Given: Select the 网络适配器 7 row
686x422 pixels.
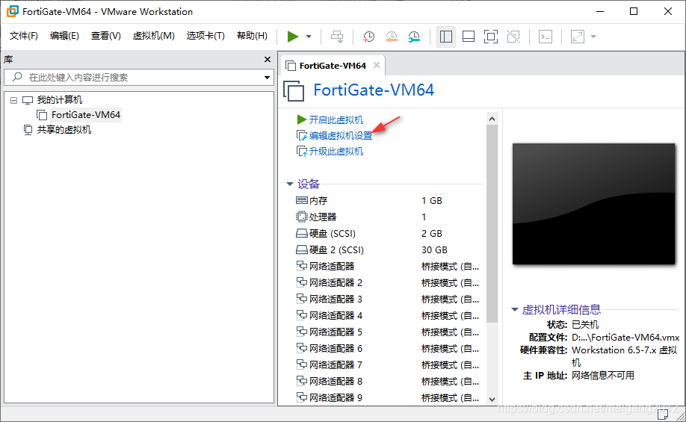Looking at the screenshot, I should tap(389, 364).
